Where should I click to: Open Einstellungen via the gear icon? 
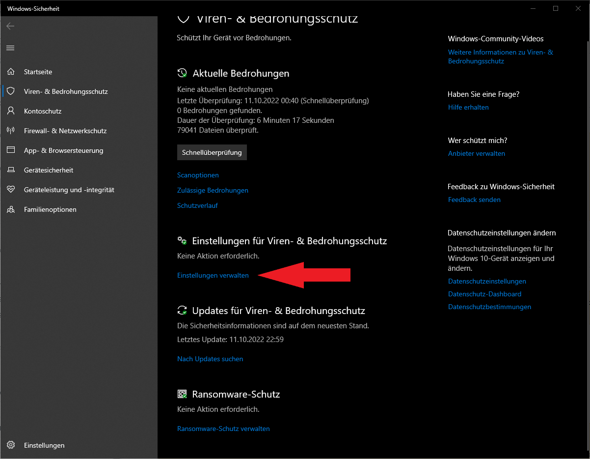[11, 445]
